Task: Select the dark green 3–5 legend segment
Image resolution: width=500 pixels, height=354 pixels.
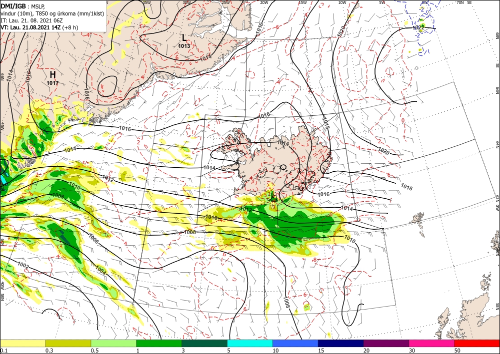Action: (204, 343)
